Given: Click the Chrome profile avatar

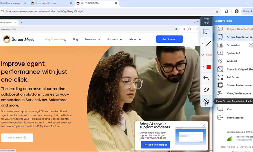Looking at the screenshot, I should click(237, 11).
